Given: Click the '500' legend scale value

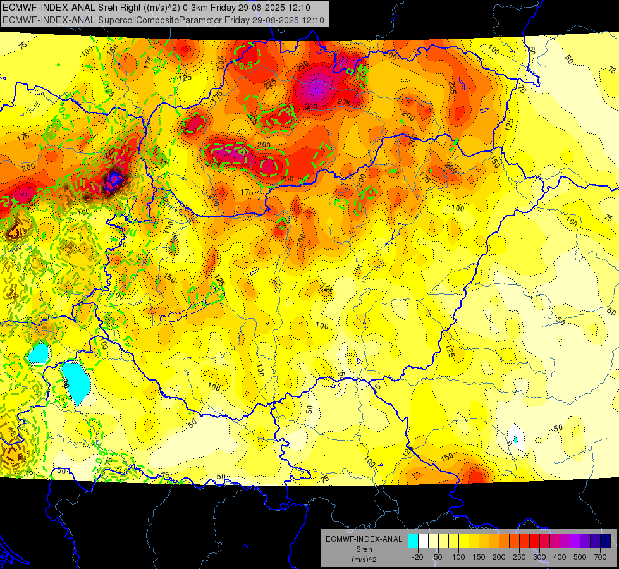Looking at the screenshot, I should 580,557.
